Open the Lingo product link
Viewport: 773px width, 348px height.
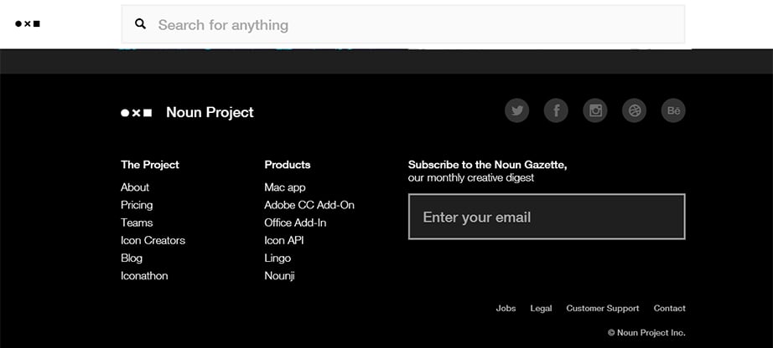tap(278, 258)
